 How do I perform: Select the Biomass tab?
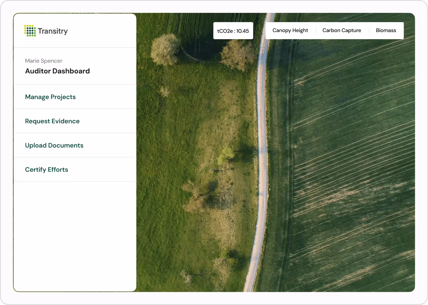tap(386, 30)
